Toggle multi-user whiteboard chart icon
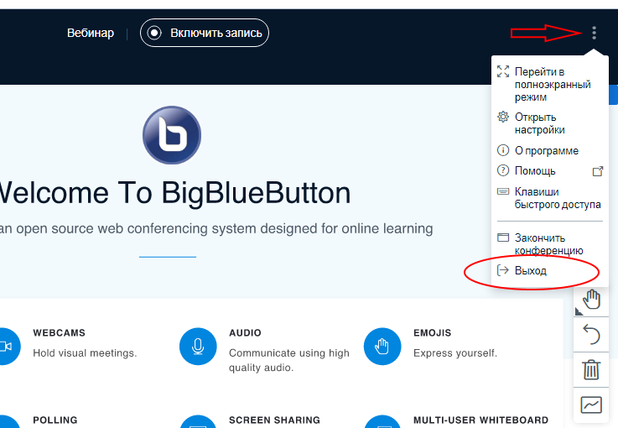The image size is (618, 428). 591,405
